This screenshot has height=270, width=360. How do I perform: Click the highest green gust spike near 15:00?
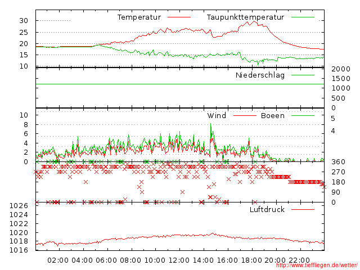coord(211,125)
